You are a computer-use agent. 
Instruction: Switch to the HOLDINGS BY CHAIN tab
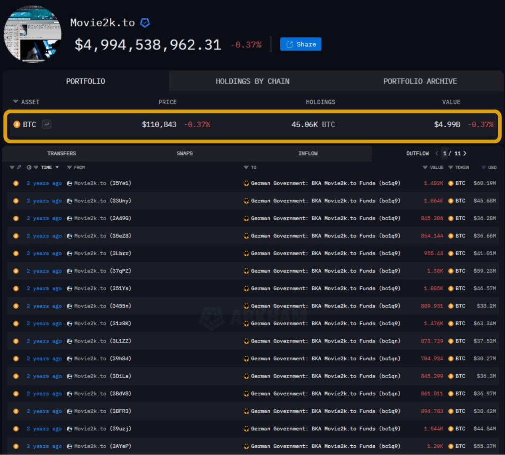tap(252, 81)
